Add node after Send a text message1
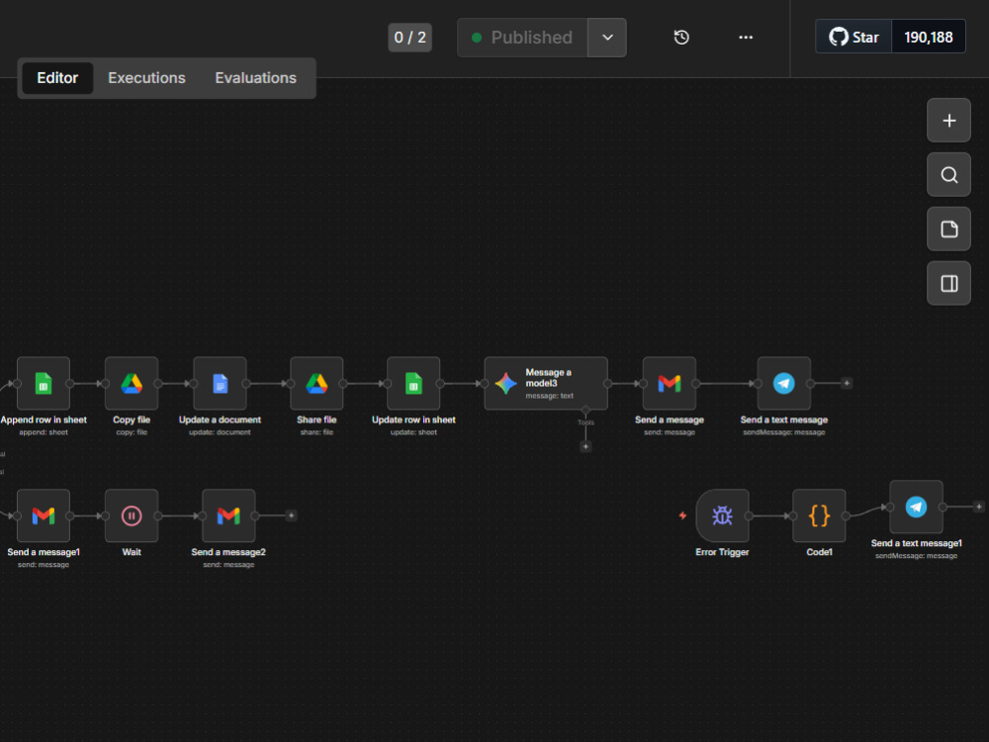989x742 pixels. coord(979,507)
